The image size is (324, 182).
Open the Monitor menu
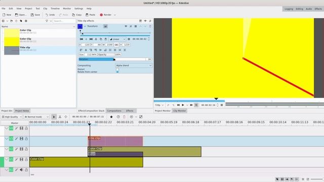click(x=67, y=9)
